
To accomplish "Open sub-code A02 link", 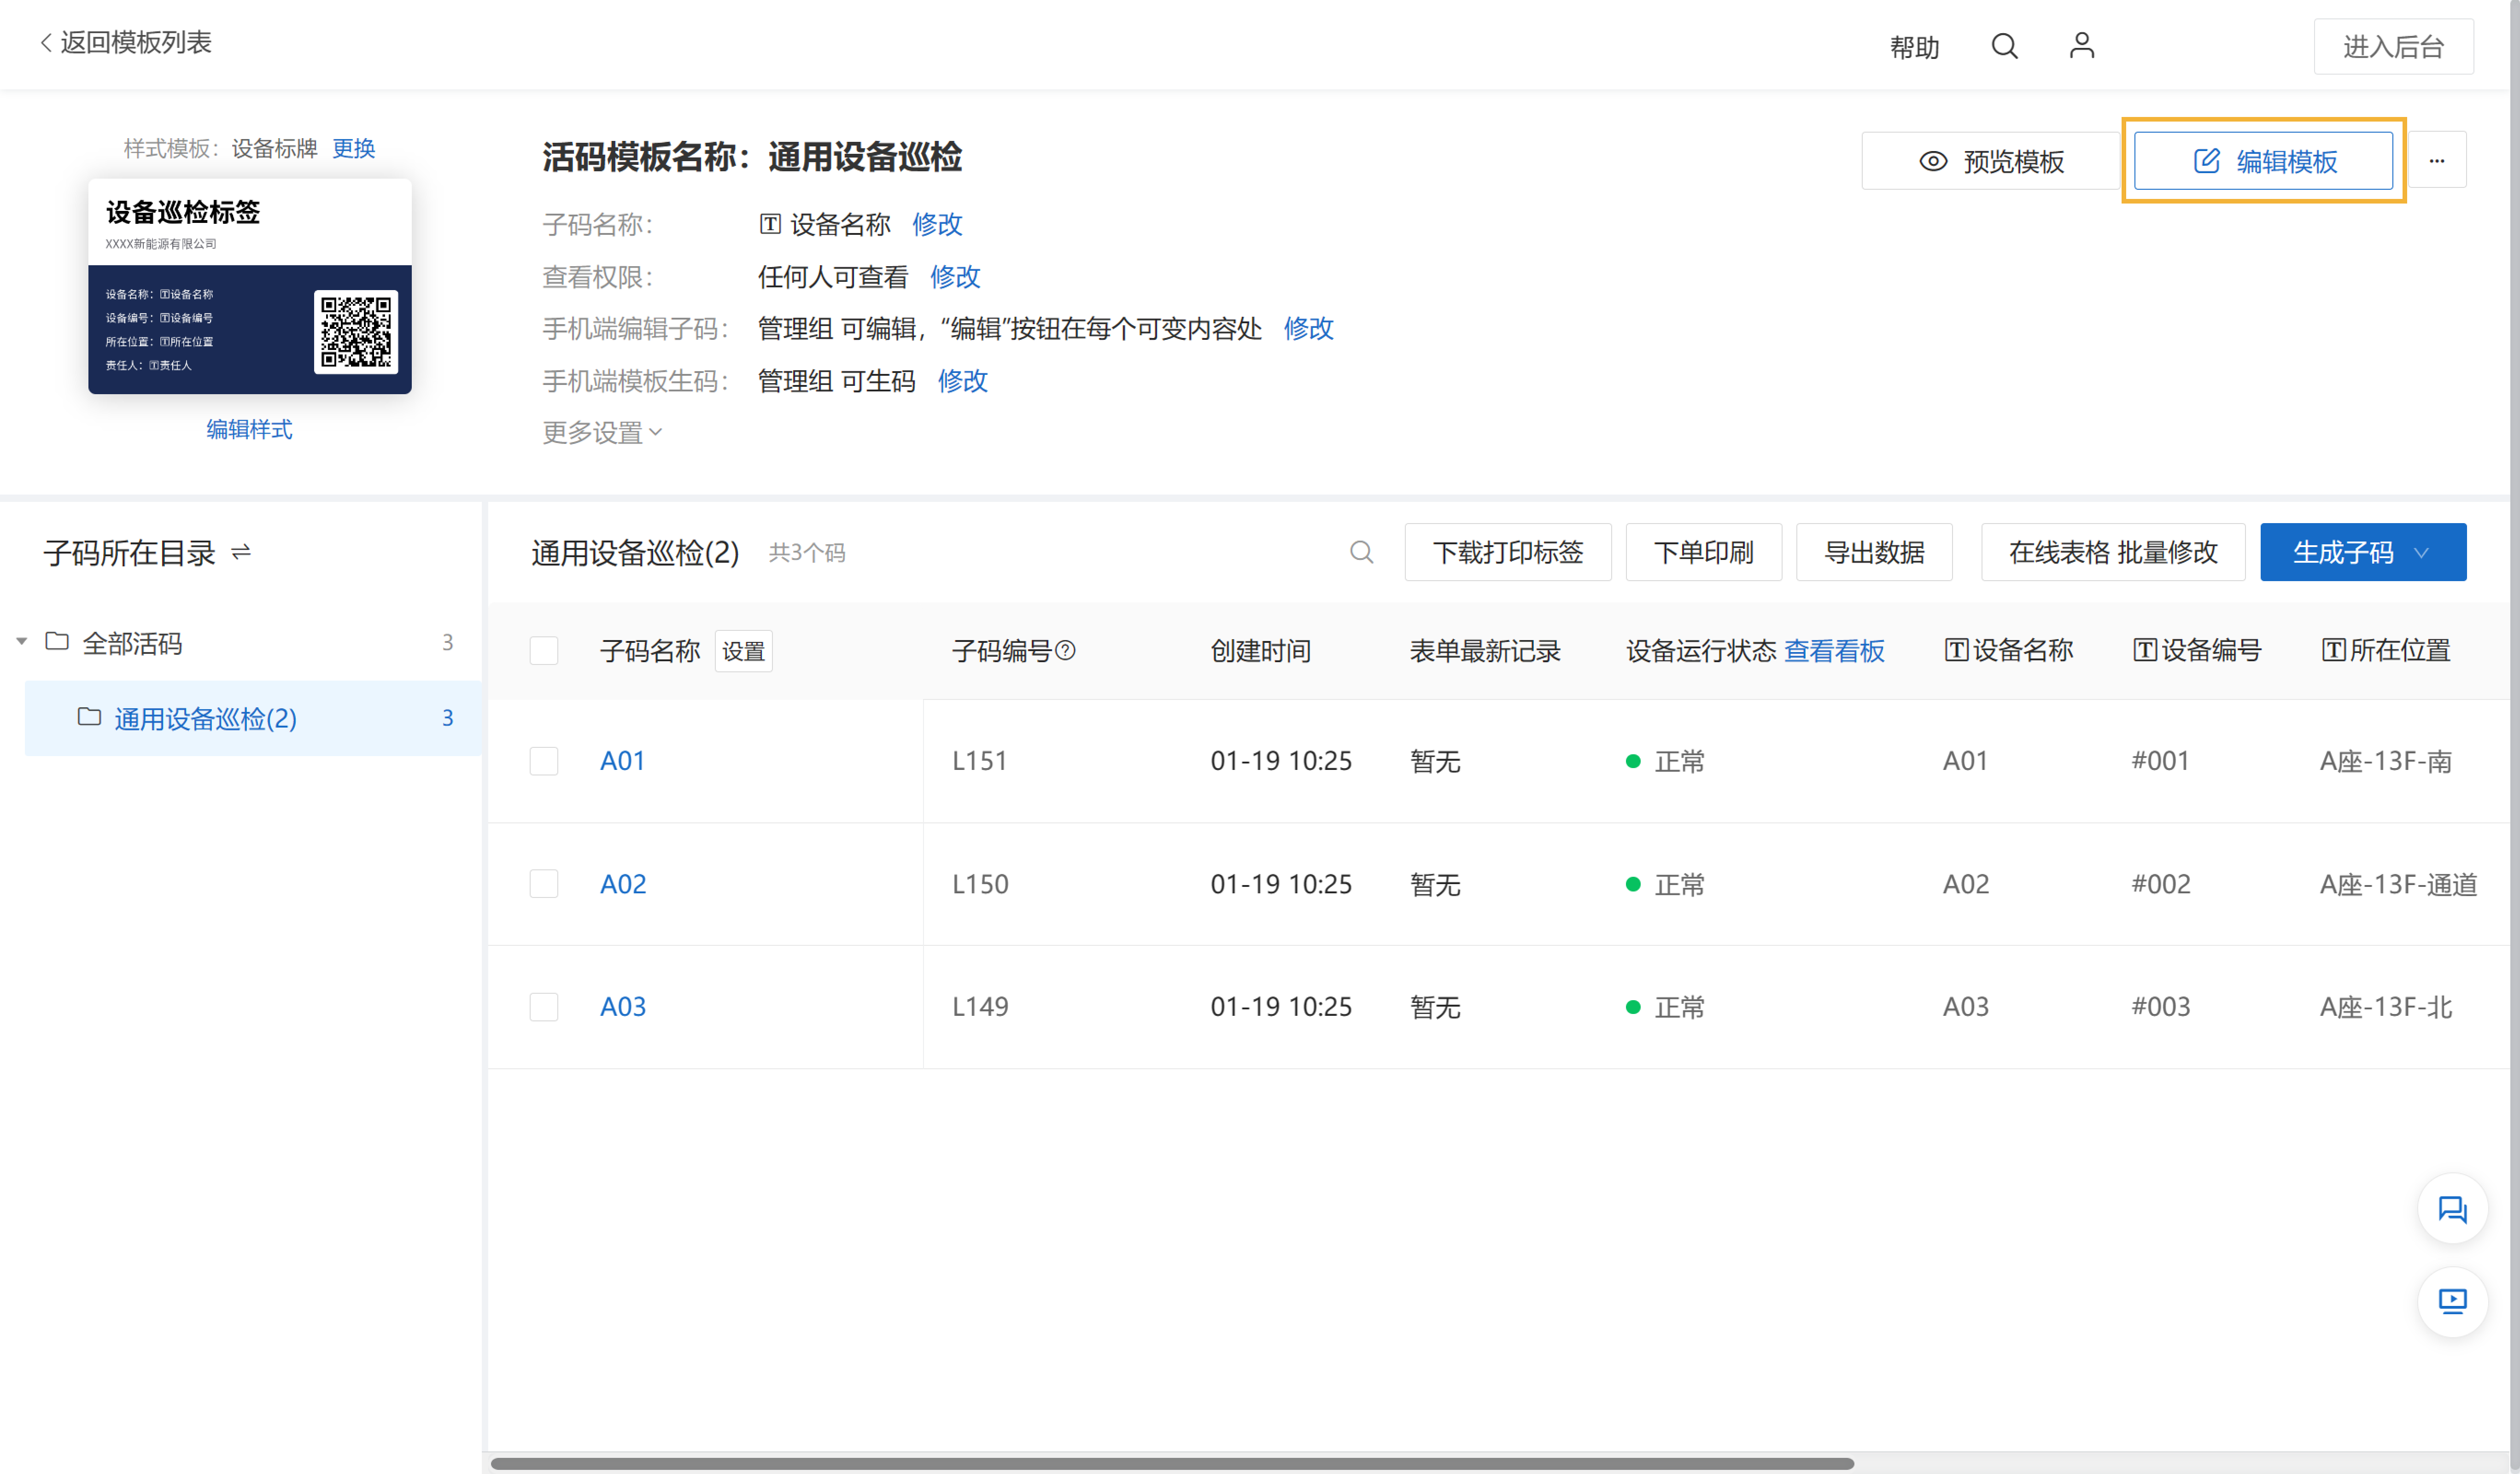I will coord(623,884).
